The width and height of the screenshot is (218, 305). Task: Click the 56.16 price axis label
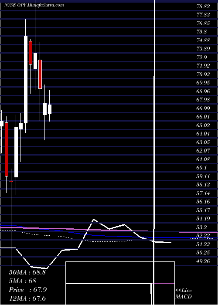pyautogui.click(x=203, y=202)
